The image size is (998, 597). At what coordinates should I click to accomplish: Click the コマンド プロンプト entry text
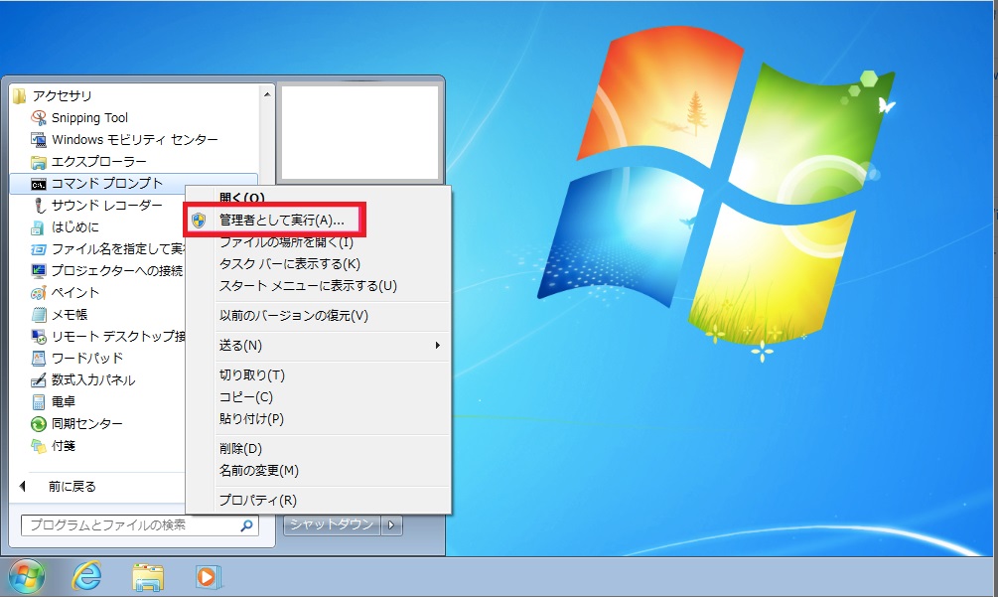pos(107,184)
